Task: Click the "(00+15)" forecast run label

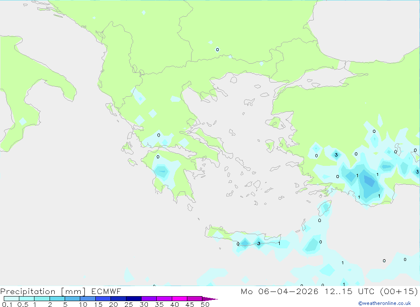Action: (x=399, y=291)
